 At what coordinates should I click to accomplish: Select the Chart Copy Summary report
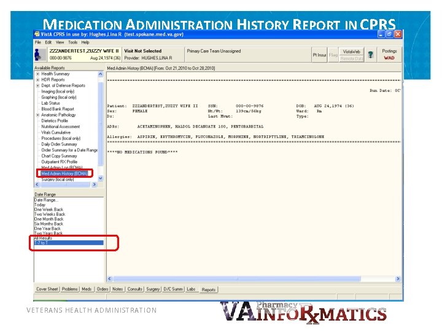(59, 156)
